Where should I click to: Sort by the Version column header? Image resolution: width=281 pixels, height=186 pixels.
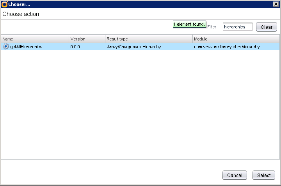pyautogui.click(x=87, y=39)
